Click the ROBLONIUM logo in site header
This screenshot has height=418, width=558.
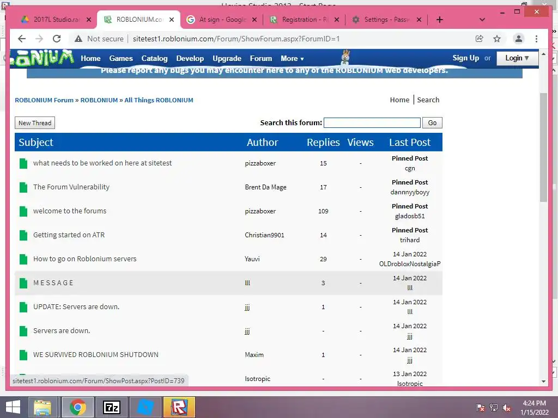(x=42, y=58)
